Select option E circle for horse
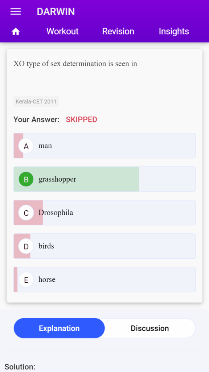The width and height of the screenshot is (209, 372). 26,280
